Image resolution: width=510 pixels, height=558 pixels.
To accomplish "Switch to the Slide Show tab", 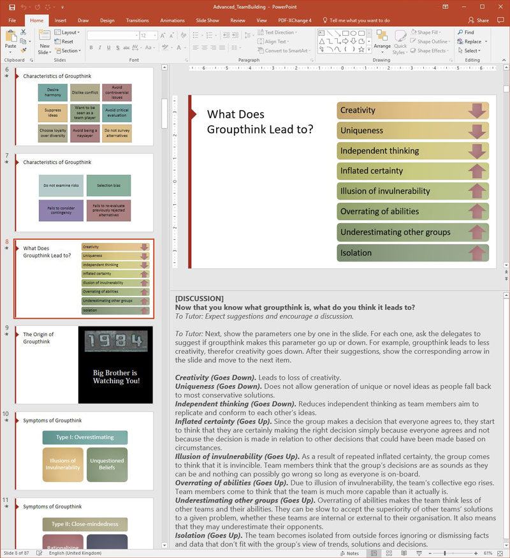I will pos(207,20).
